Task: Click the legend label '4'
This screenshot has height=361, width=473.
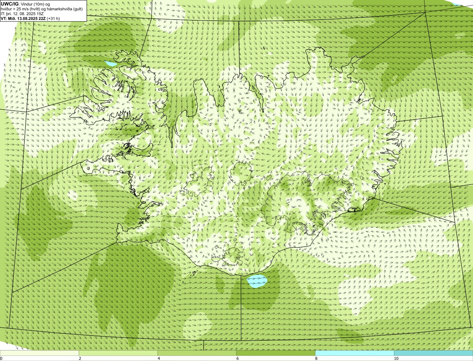Action: click(159, 358)
